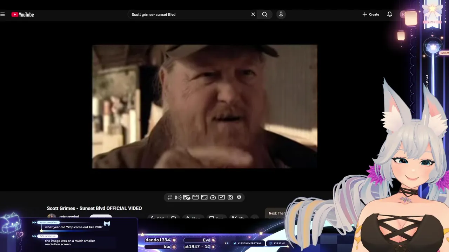Click the "what year did 720p come out" message
The image size is (449, 252).
tap(74, 227)
